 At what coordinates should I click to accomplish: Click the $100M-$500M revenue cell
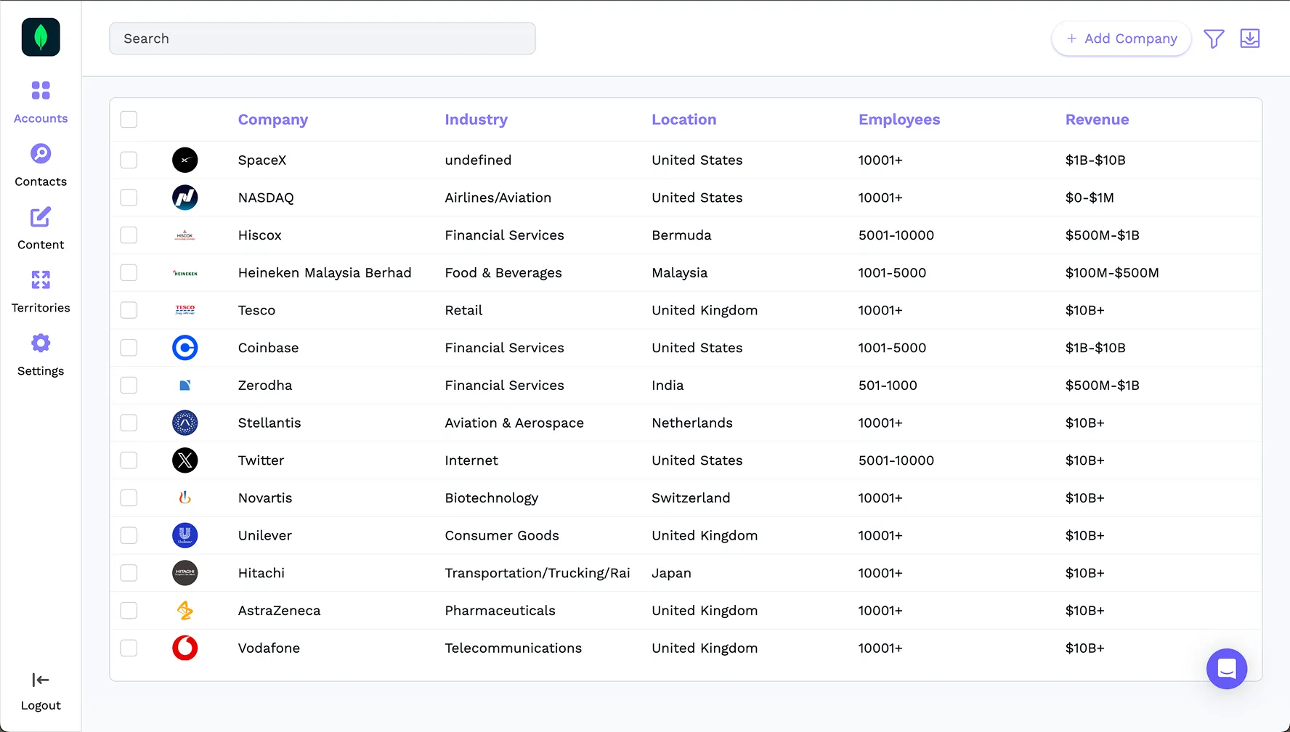[x=1112, y=273]
